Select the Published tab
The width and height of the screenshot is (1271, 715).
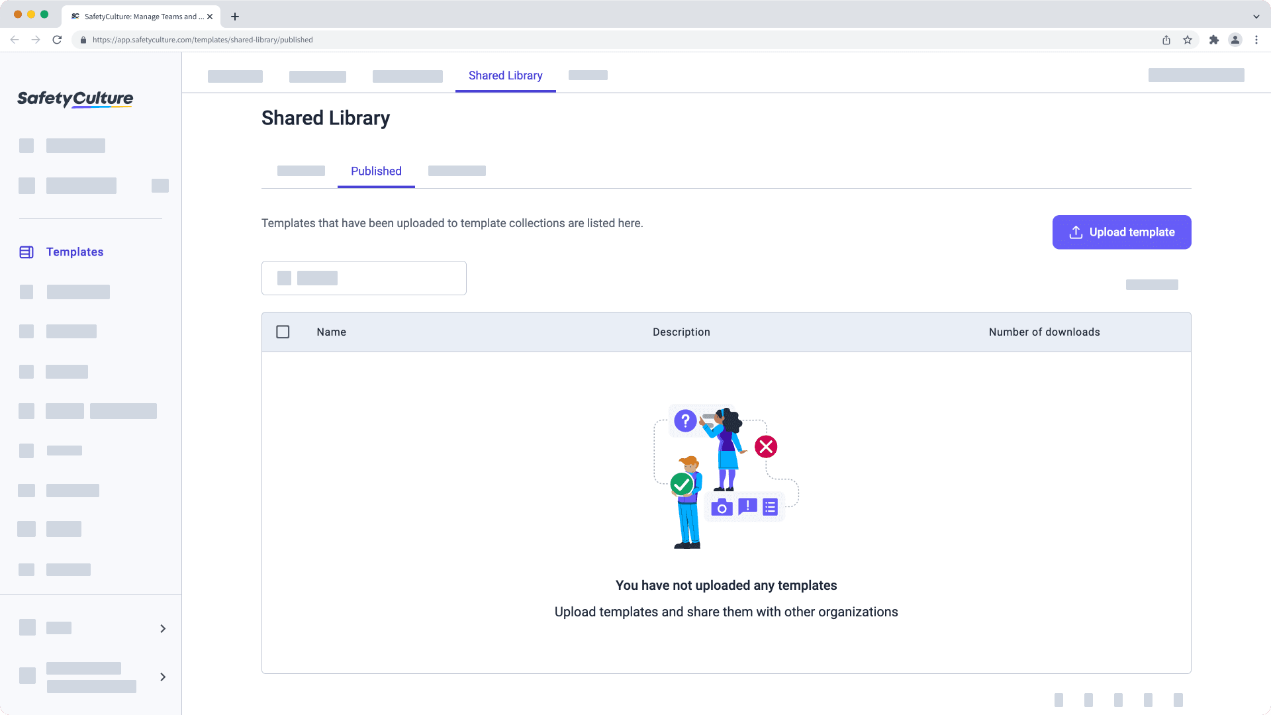pos(376,171)
